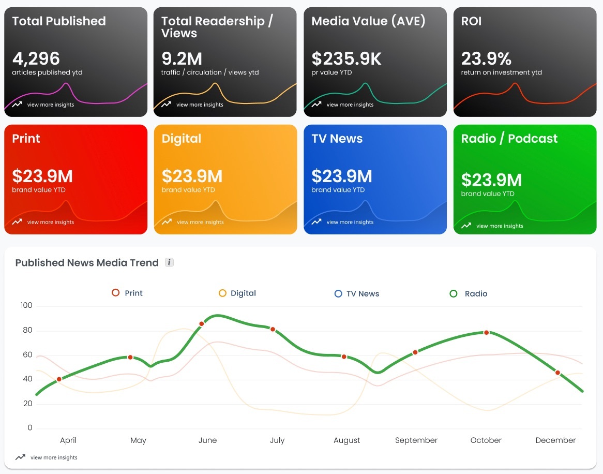
Task: Toggle Digital series in chart legend
Action: pyautogui.click(x=237, y=293)
